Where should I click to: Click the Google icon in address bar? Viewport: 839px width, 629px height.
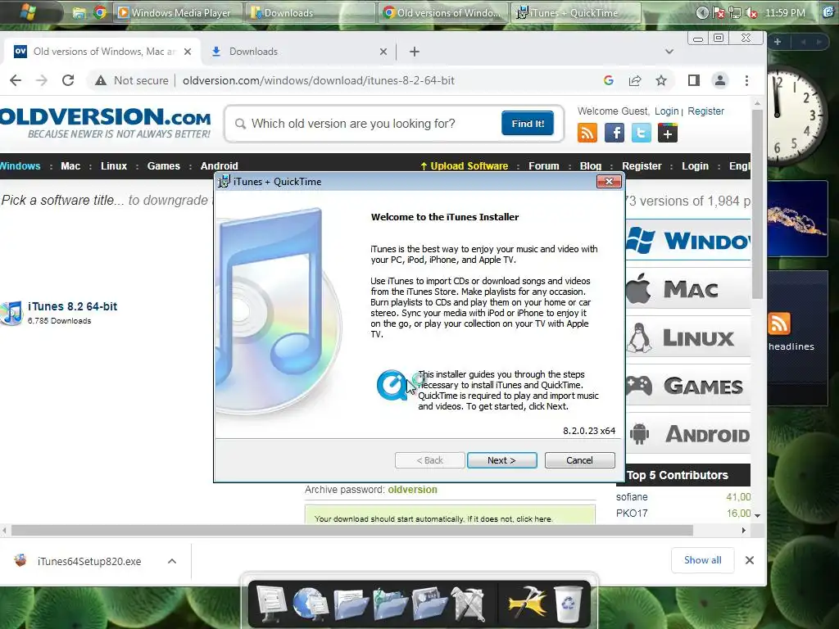[x=609, y=80]
